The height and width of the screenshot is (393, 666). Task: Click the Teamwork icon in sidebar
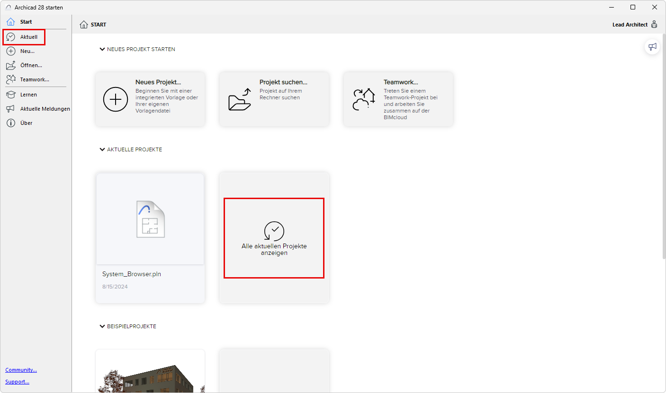10,79
